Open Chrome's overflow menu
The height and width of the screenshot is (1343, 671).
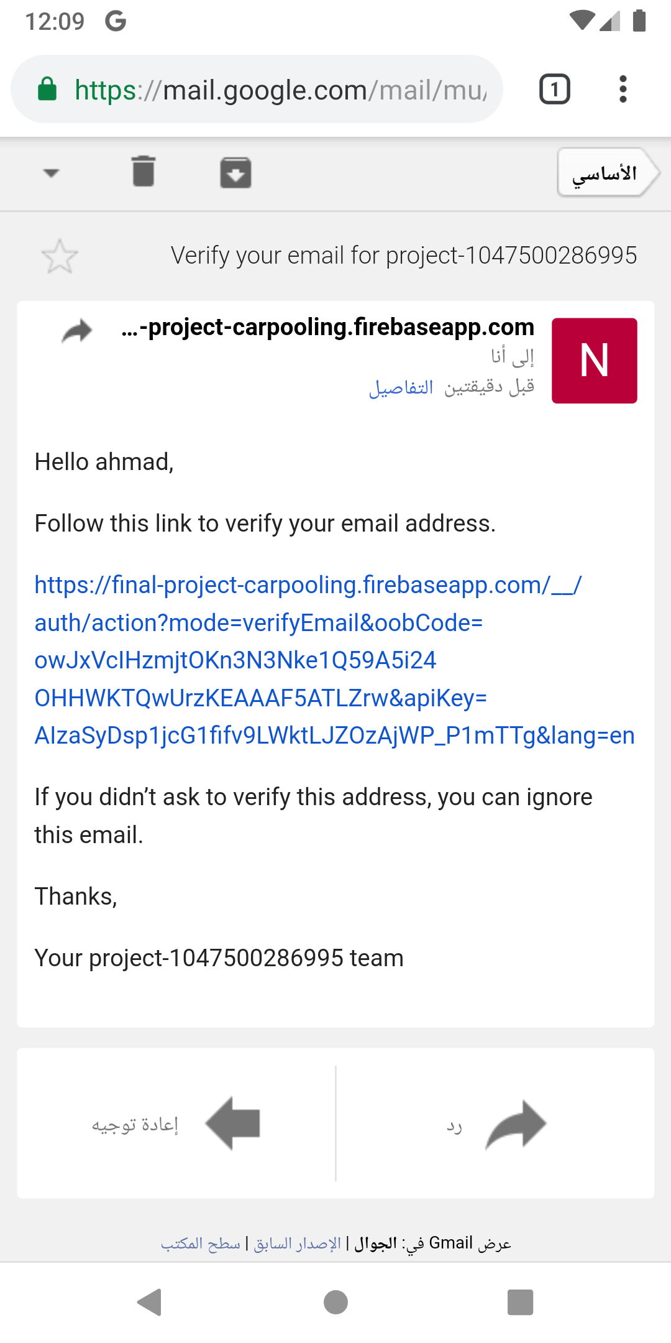(x=623, y=88)
